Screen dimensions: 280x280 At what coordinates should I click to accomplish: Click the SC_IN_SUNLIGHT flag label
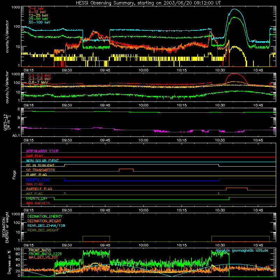coord(40,165)
